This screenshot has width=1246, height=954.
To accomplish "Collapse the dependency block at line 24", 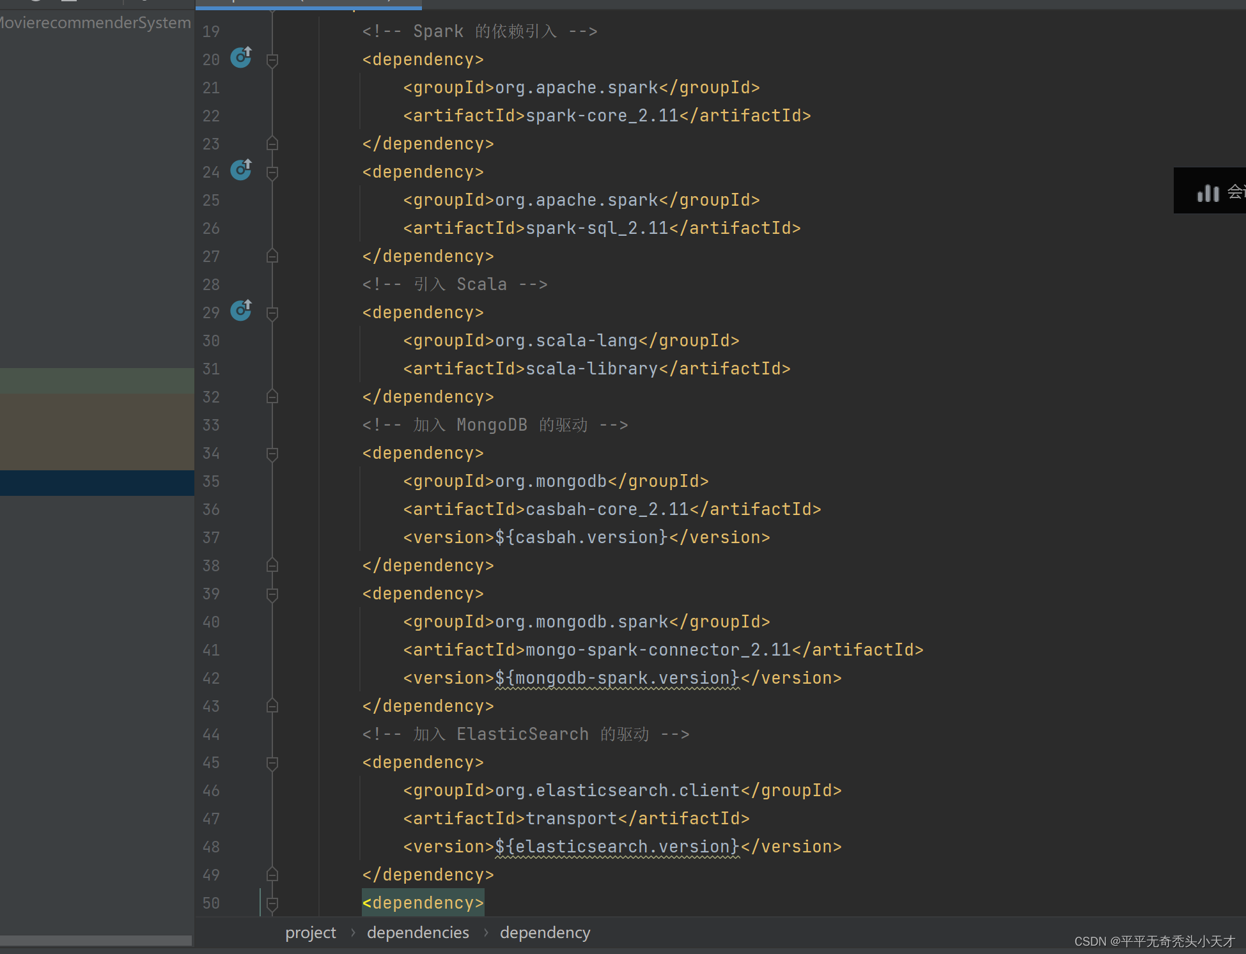I will point(272,173).
